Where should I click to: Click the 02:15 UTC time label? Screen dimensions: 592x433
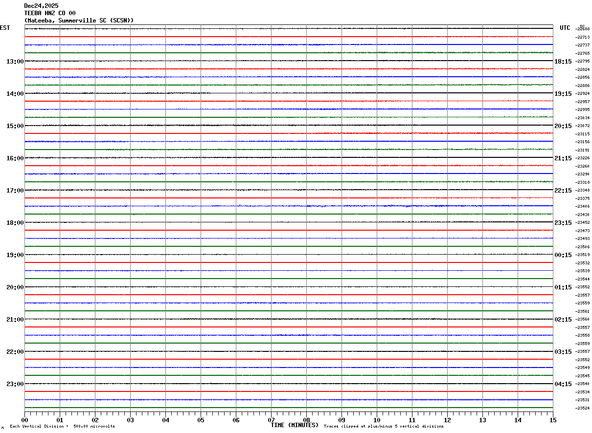[563, 320]
